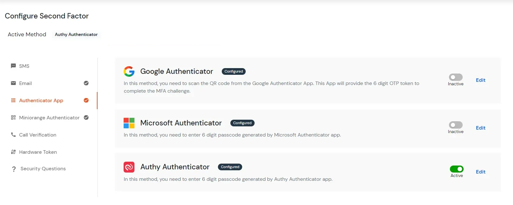Screen dimensions: 513x205
Task: Click the Authenticator App grid icon
Action: coord(13,100)
